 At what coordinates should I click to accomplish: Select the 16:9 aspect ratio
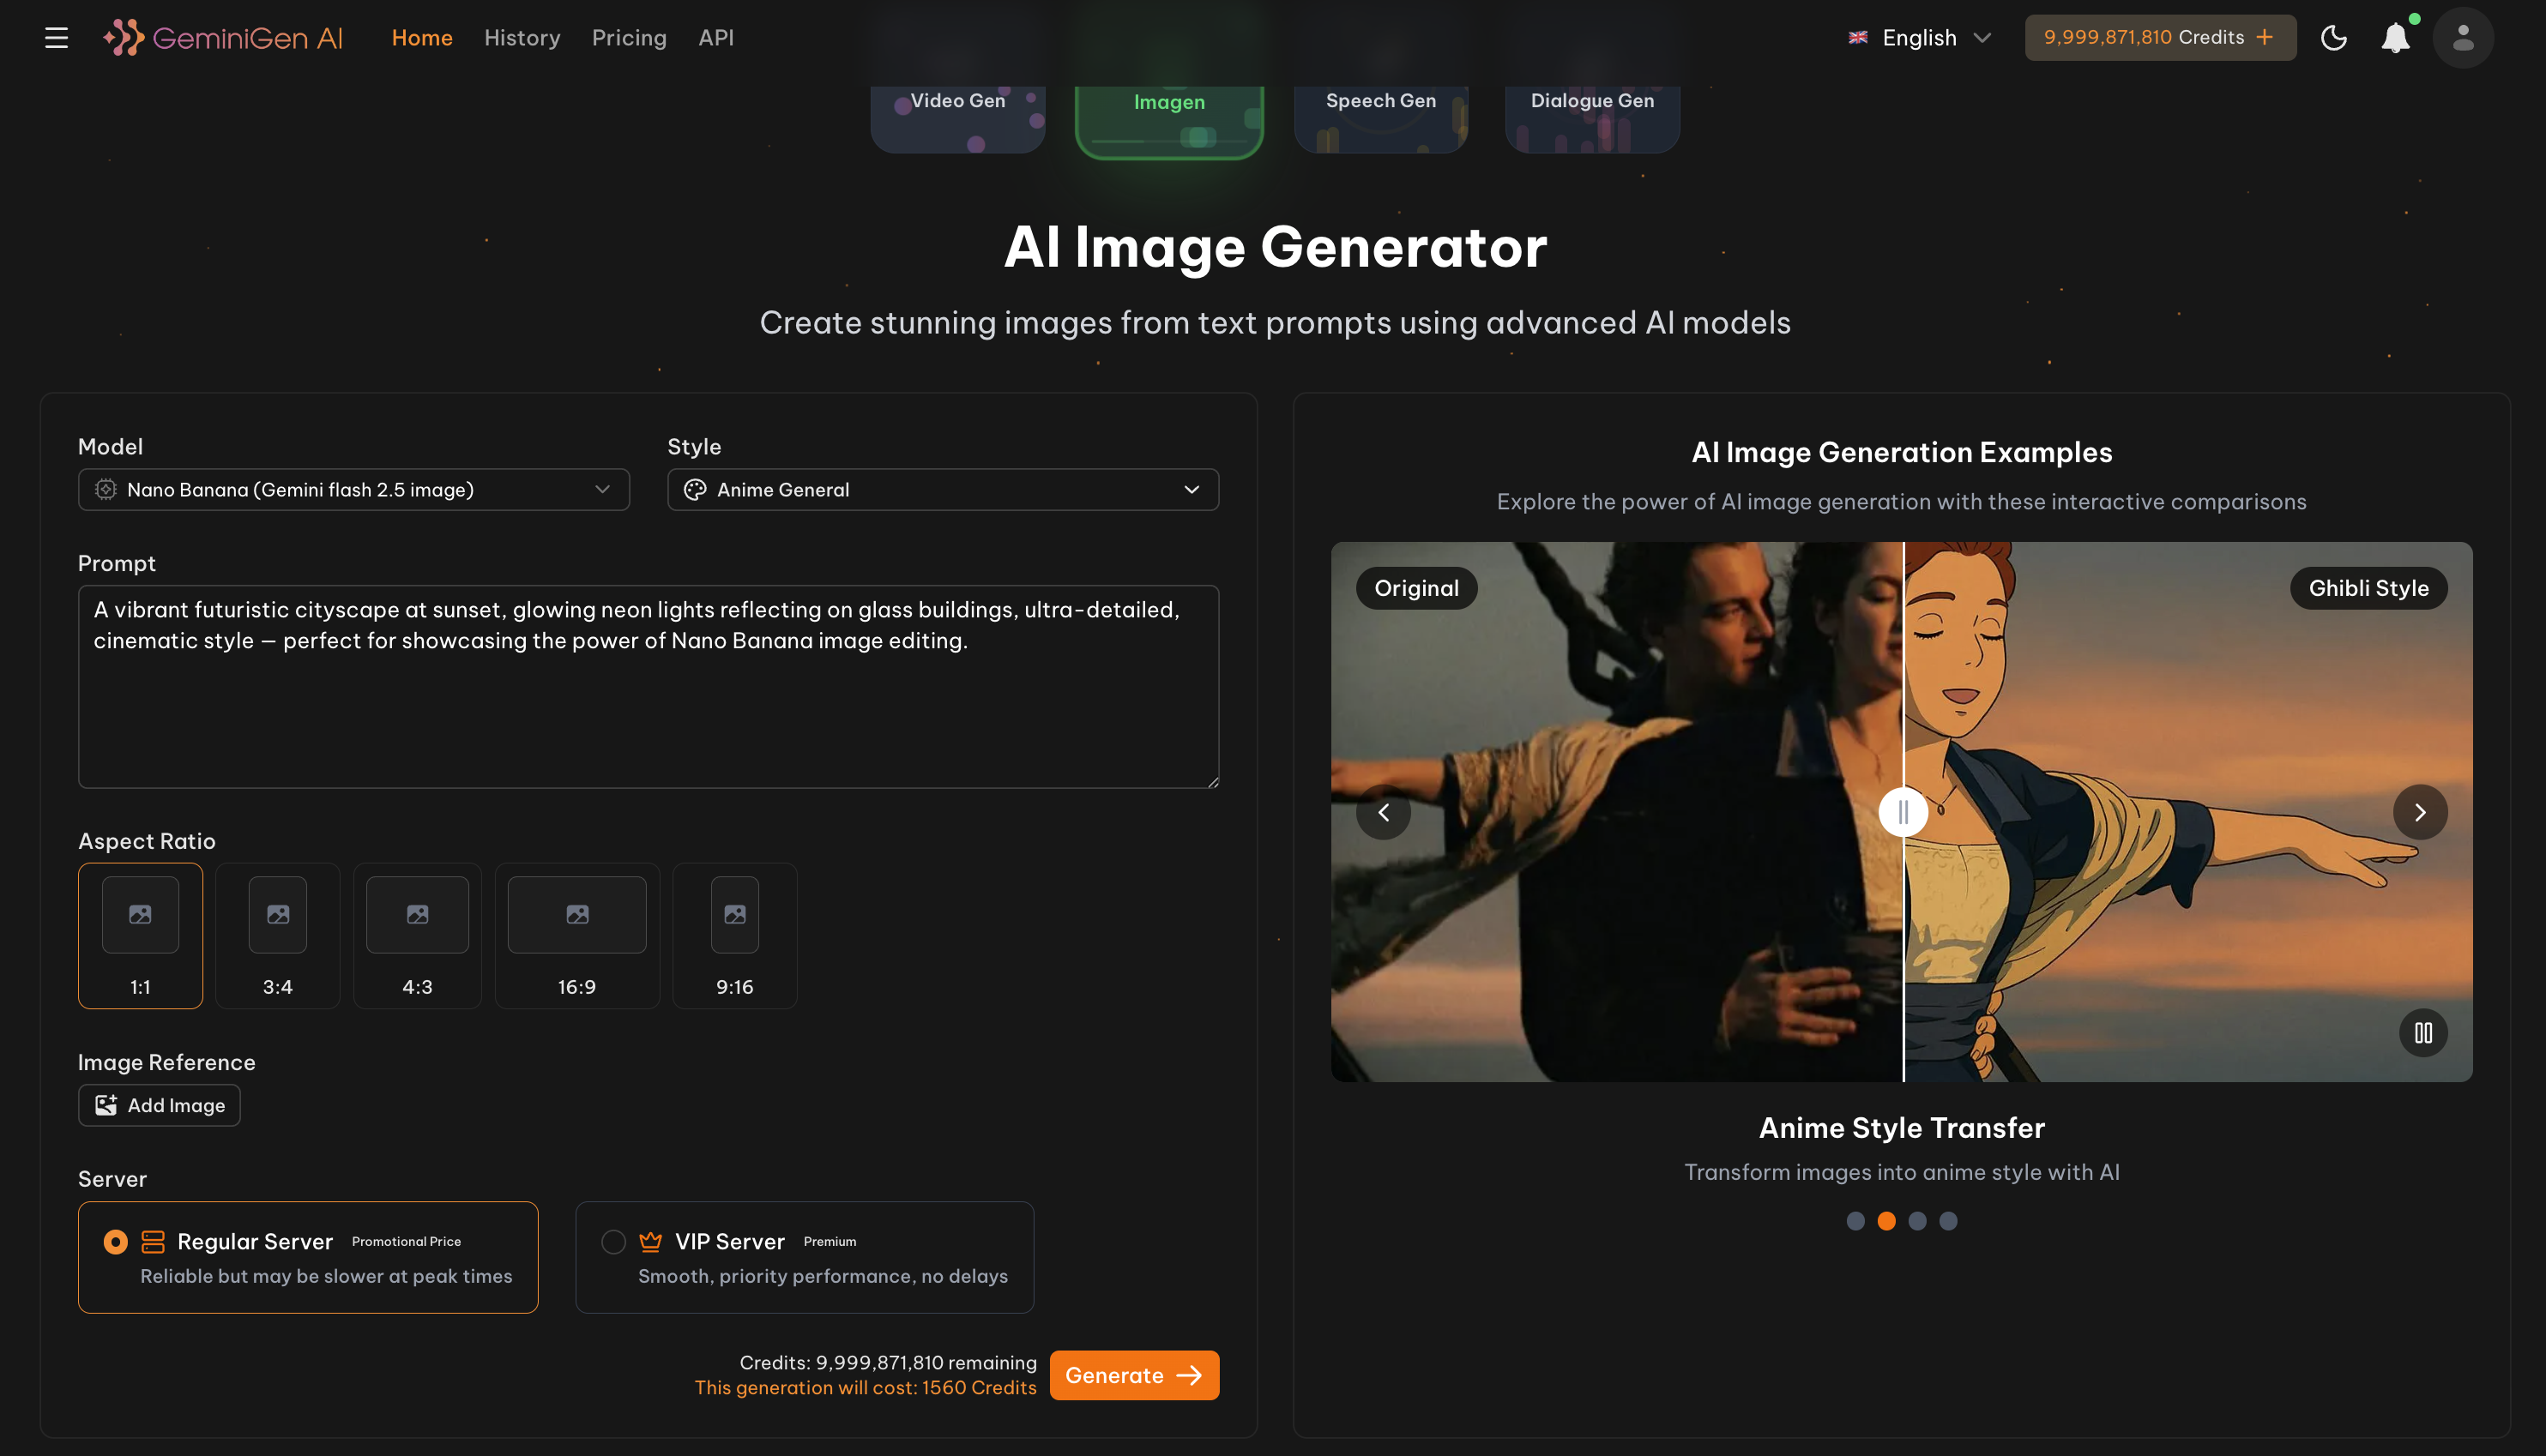click(x=576, y=935)
